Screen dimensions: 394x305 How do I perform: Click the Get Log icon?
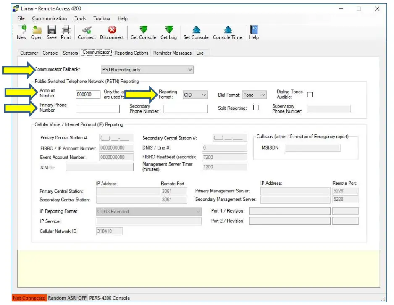(x=168, y=32)
